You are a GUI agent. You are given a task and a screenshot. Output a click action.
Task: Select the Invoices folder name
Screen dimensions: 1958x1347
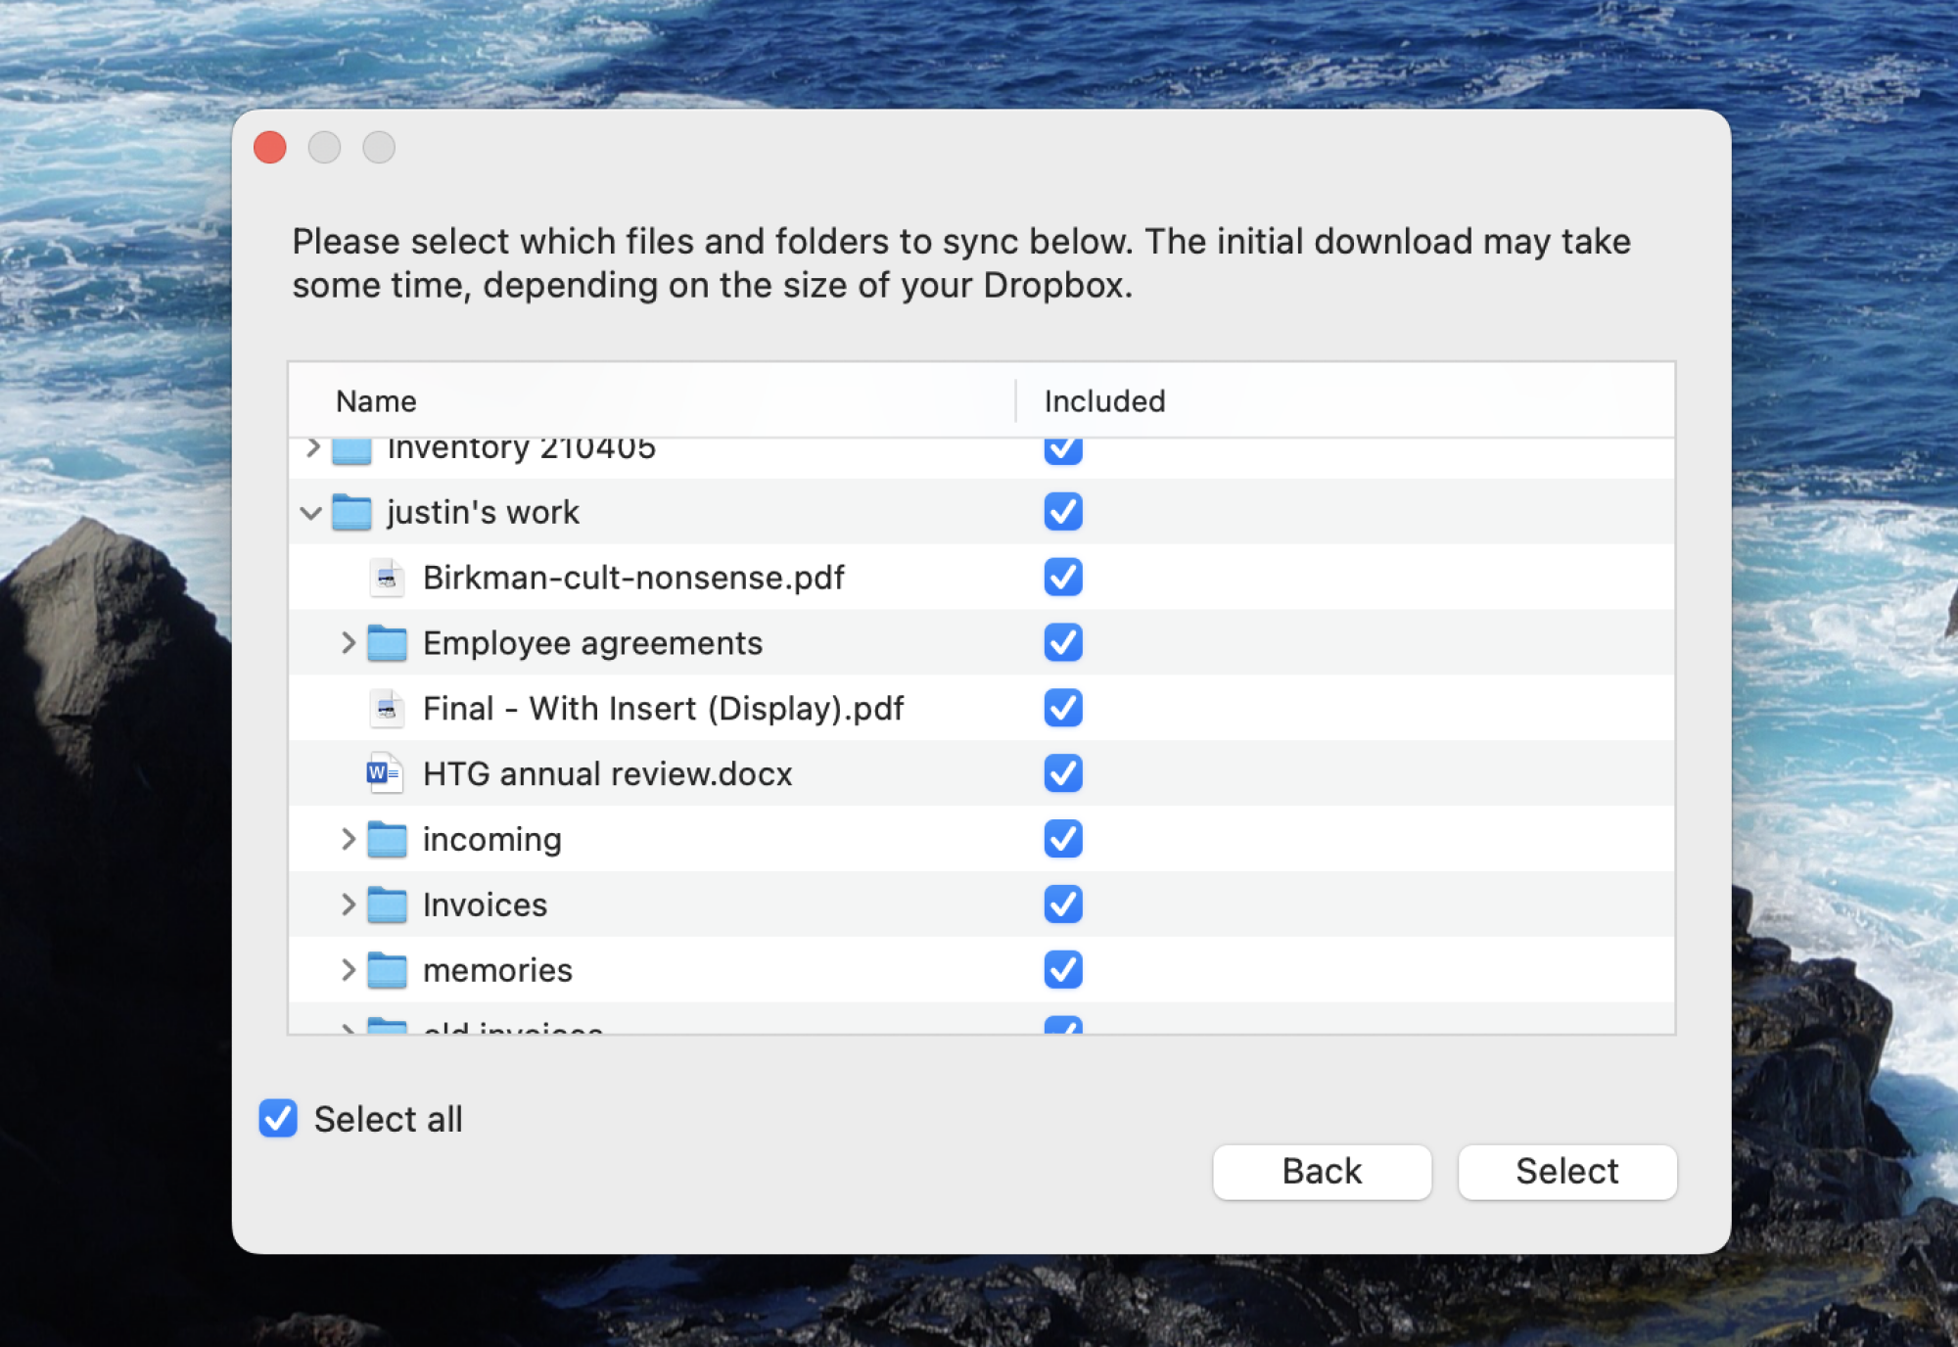tap(485, 905)
